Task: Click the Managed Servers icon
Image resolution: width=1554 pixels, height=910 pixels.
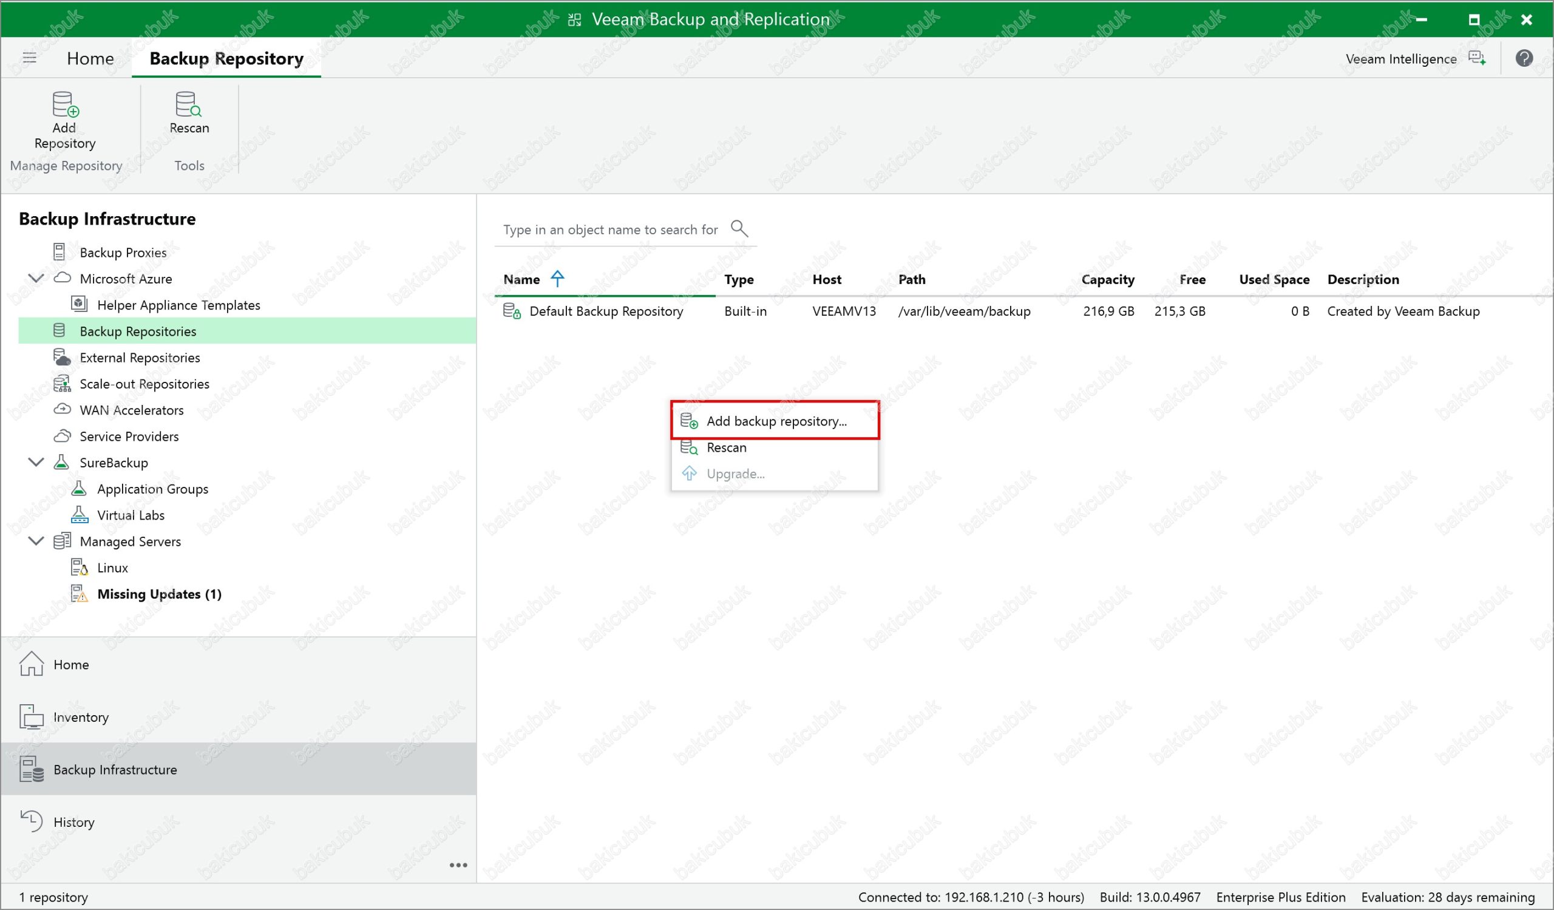Action: click(63, 541)
